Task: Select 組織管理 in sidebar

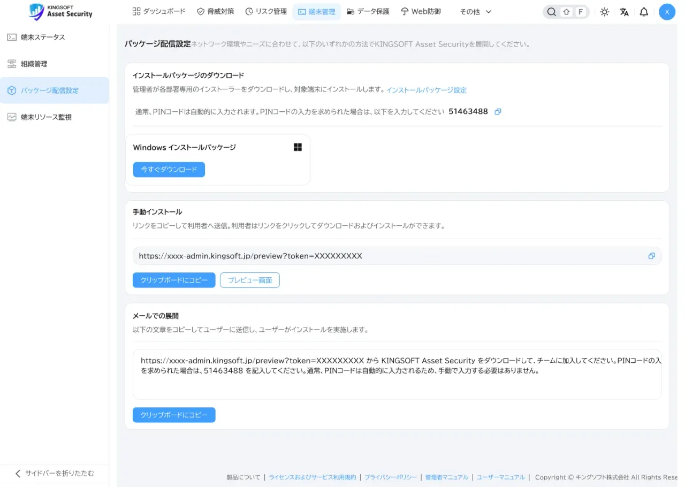Action: [x=55, y=64]
